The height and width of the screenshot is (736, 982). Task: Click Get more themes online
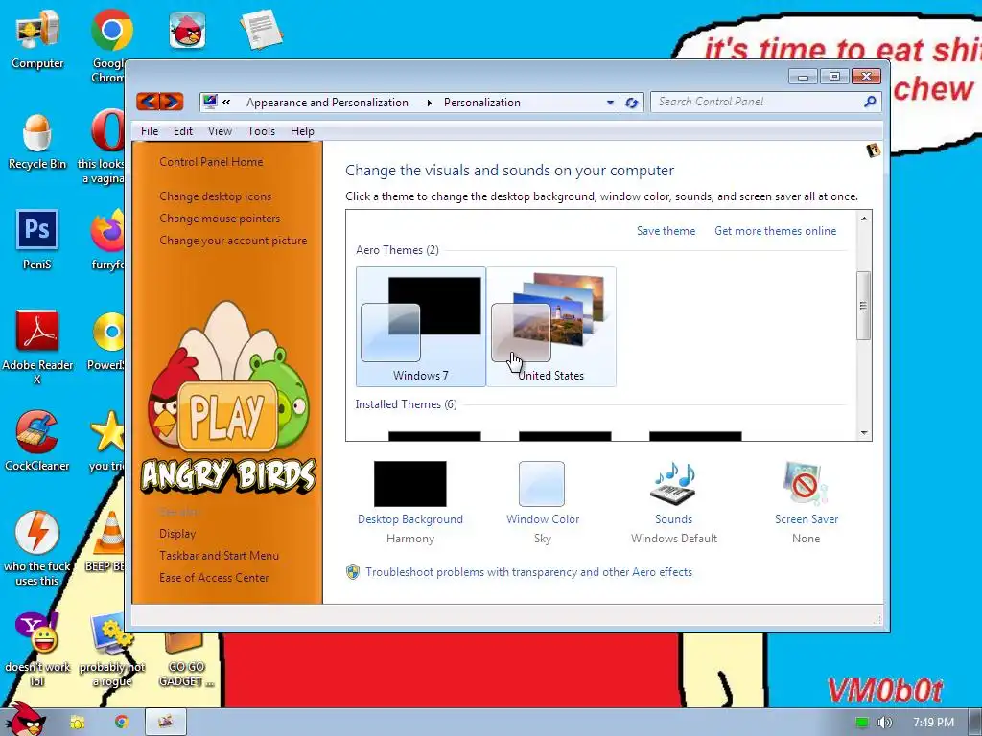click(775, 231)
